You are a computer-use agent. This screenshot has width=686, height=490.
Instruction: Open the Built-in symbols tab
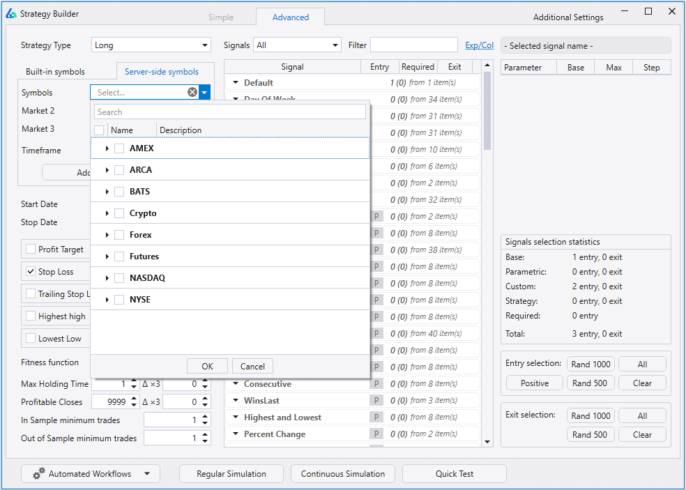tap(56, 72)
